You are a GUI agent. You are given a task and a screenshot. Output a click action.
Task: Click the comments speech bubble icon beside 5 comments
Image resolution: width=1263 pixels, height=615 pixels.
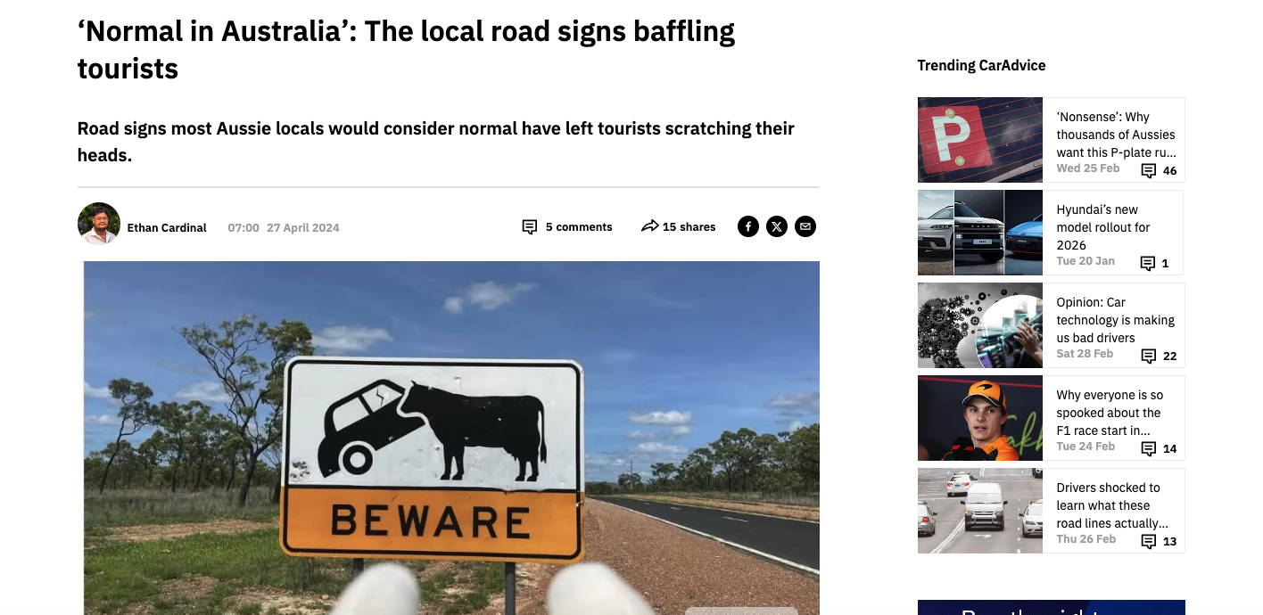click(x=530, y=227)
